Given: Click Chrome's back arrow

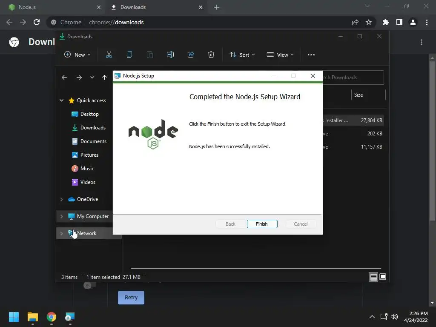Looking at the screenshot, I should coord(9,22).
